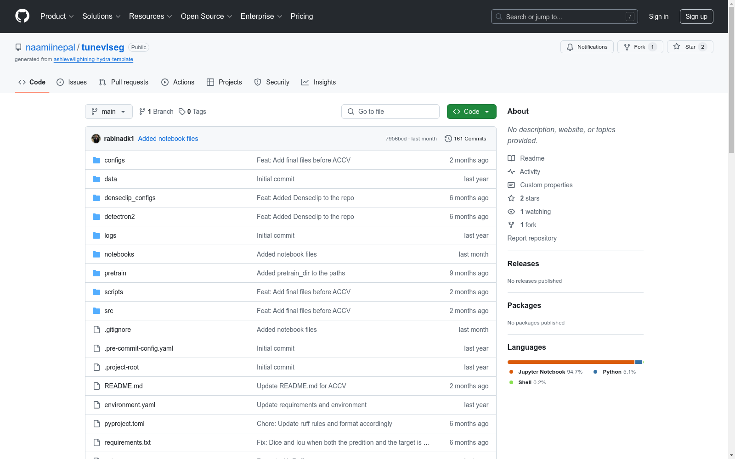Click the environment.yaml file icon
This screenshot has width=735, height=459.
(96, 405)
